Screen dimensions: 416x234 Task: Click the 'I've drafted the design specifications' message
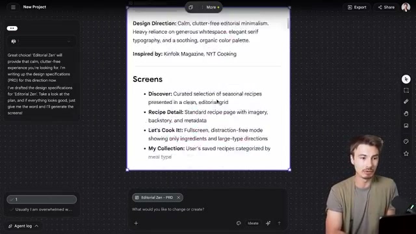[x=41, y=100]
